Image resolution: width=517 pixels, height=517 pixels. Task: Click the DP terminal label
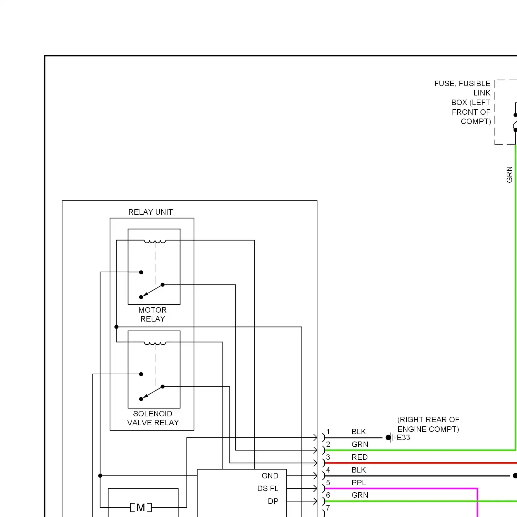(273, 501)
